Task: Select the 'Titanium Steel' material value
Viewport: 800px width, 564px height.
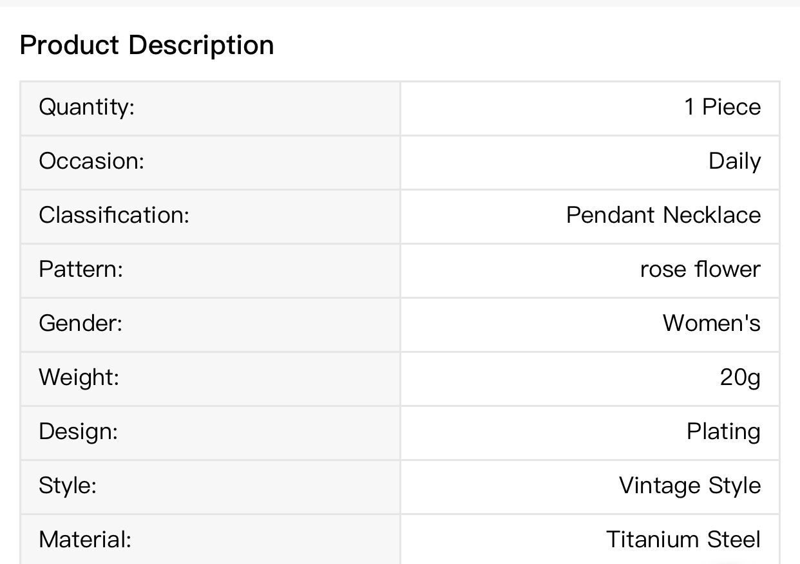Action: pyautogui.click(x=683, y=540)
